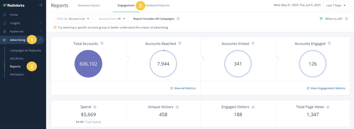Screen dimensions: 354x129
Task: Click the green diamond Lift icon
Action: point(321,19)
